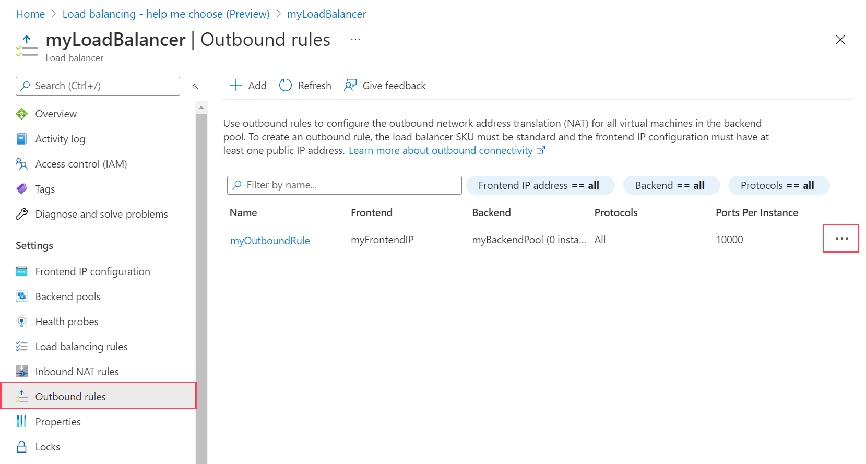The height and width of the screenshot is (464, 866).
Task: Sort by the Protocols column header
Action: click(616, 212)
